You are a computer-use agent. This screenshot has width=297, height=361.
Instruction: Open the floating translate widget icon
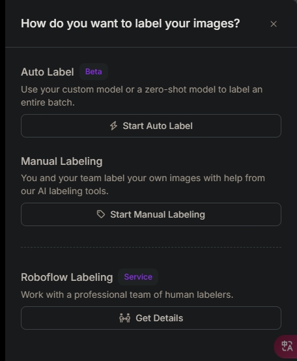point(287,346)
